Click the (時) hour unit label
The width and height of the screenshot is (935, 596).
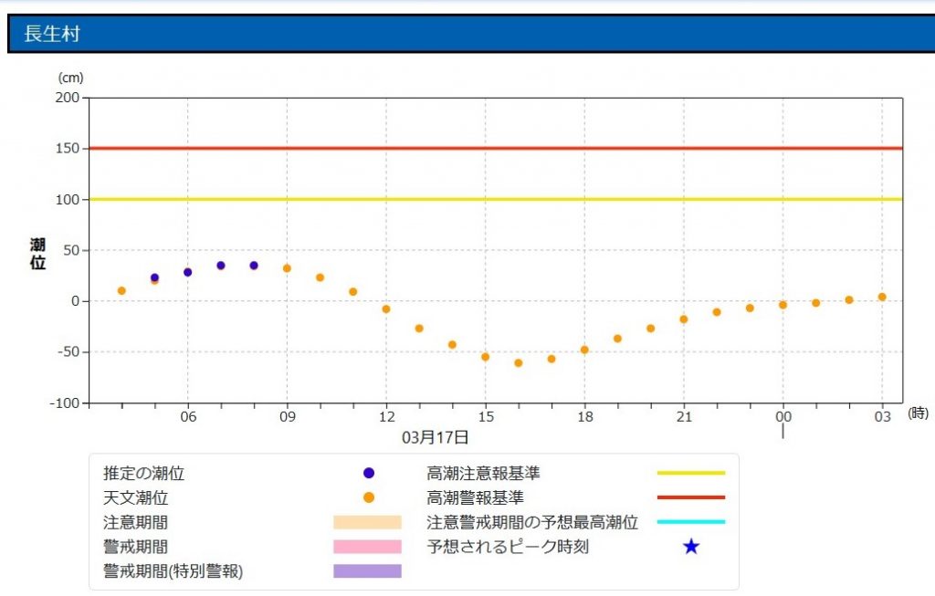click(x=919, y=413)
